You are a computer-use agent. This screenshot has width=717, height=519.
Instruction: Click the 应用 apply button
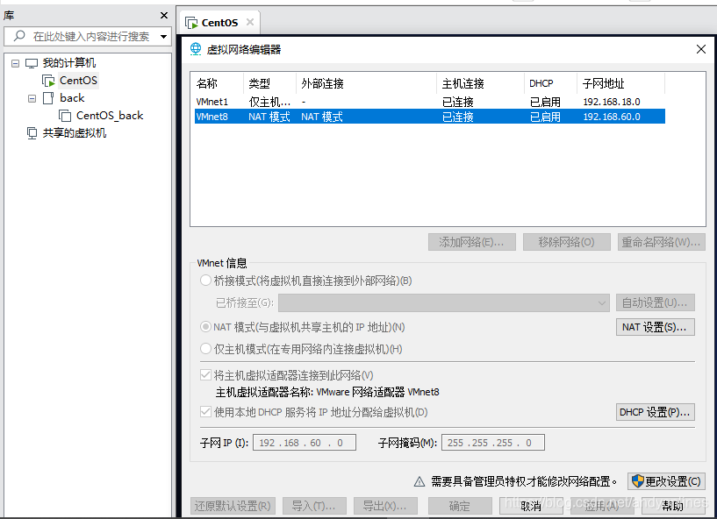pos(602,506)
